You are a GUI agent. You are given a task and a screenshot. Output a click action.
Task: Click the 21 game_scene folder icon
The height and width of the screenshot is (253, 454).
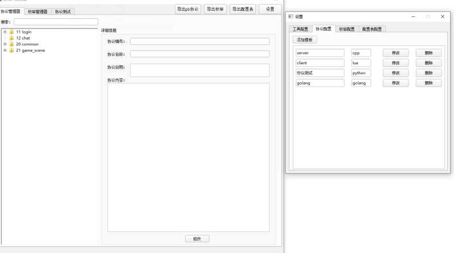click(x=11, y=50)
